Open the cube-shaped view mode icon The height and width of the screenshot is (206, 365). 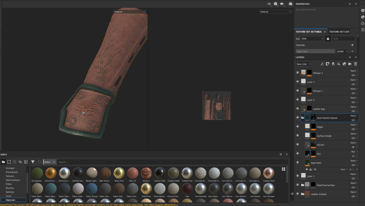[276, 4]
